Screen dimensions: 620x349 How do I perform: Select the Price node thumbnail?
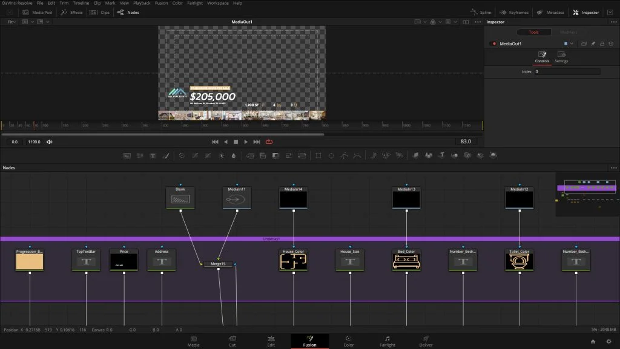[x=124, y=261]
